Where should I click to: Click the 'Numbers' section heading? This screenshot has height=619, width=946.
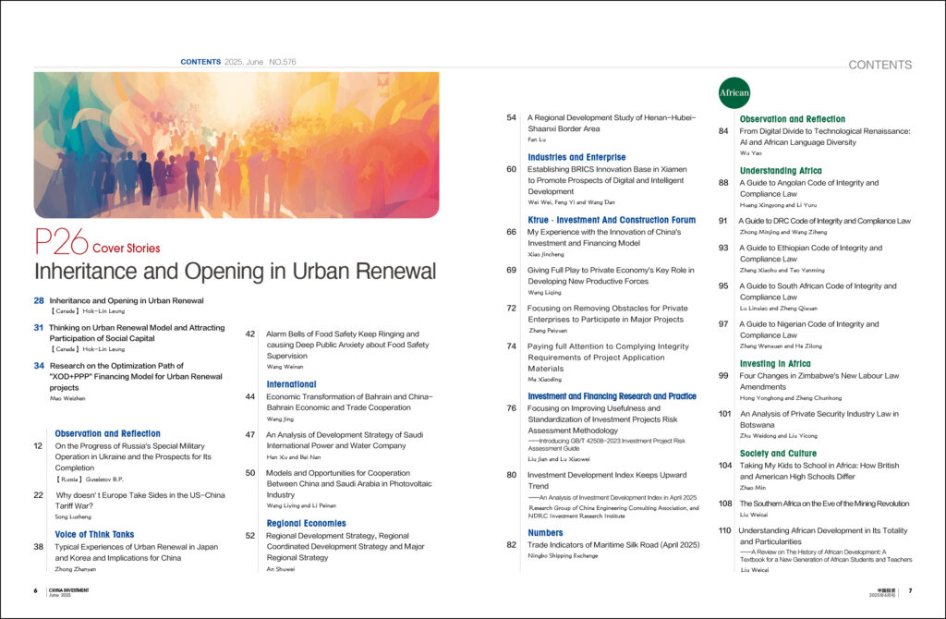pos(545,533)
